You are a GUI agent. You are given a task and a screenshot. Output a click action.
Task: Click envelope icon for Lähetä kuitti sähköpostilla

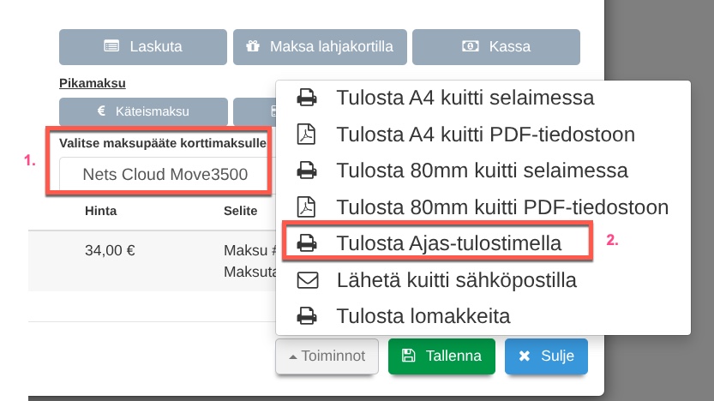point(306,279)
